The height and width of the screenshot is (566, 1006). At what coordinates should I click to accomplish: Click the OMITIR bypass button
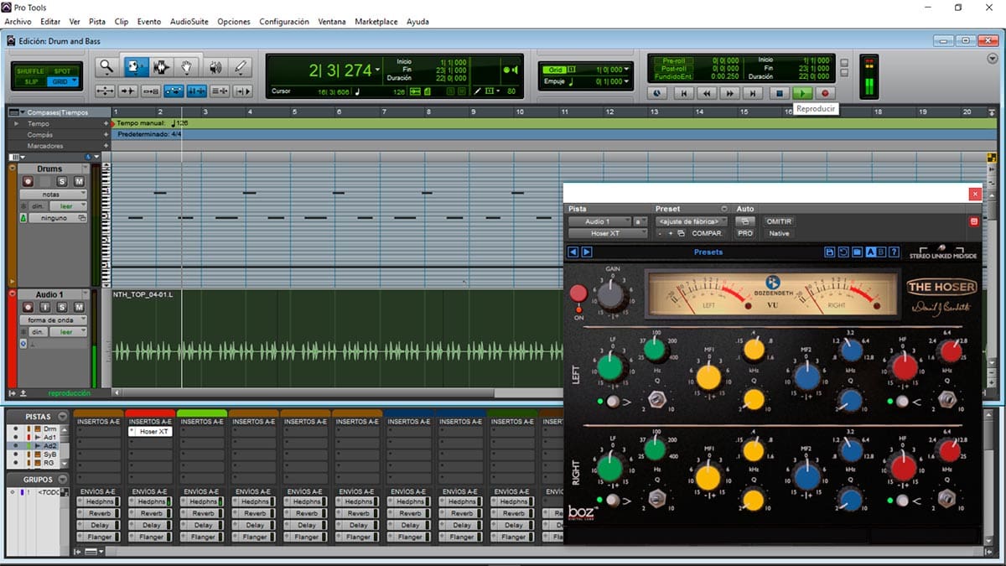[x=779, y=221]
